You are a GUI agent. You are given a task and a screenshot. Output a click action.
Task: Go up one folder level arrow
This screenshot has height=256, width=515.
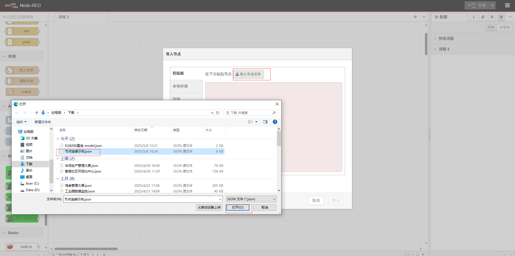click(x=37, y=113)
